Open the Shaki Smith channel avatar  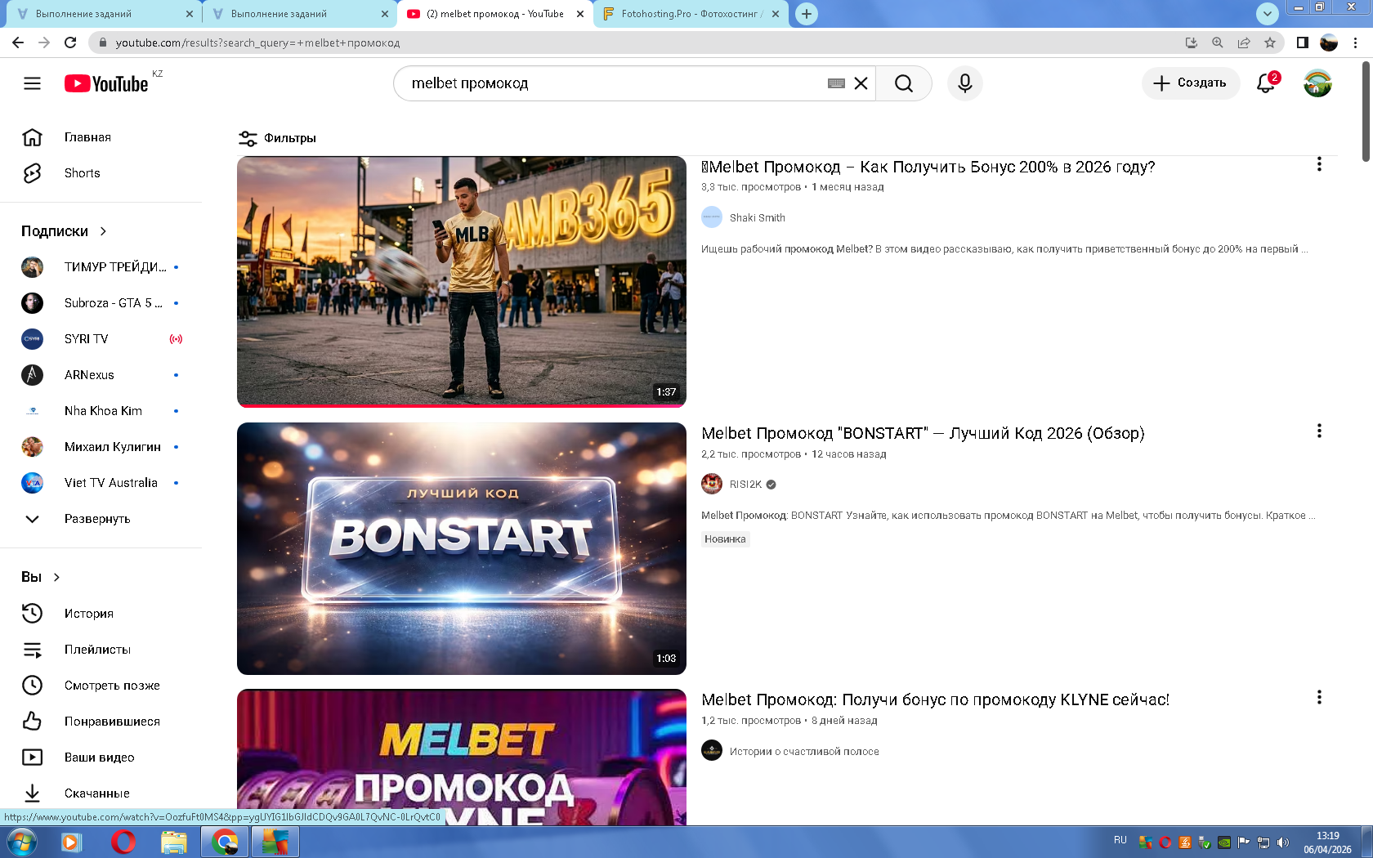coord(712,217)
